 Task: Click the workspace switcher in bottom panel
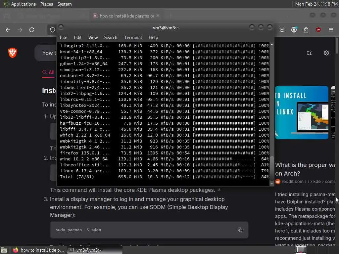(301, 250)
